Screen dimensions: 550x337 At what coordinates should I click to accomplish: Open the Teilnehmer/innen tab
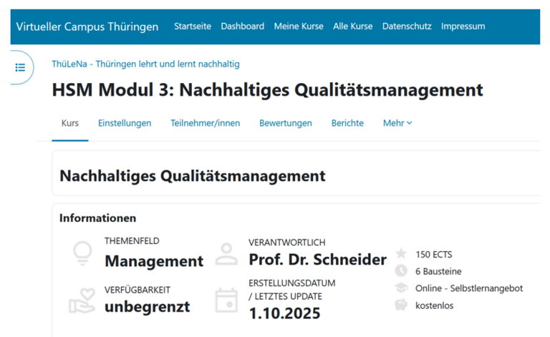pyautogui.click(x=206, y=123)
